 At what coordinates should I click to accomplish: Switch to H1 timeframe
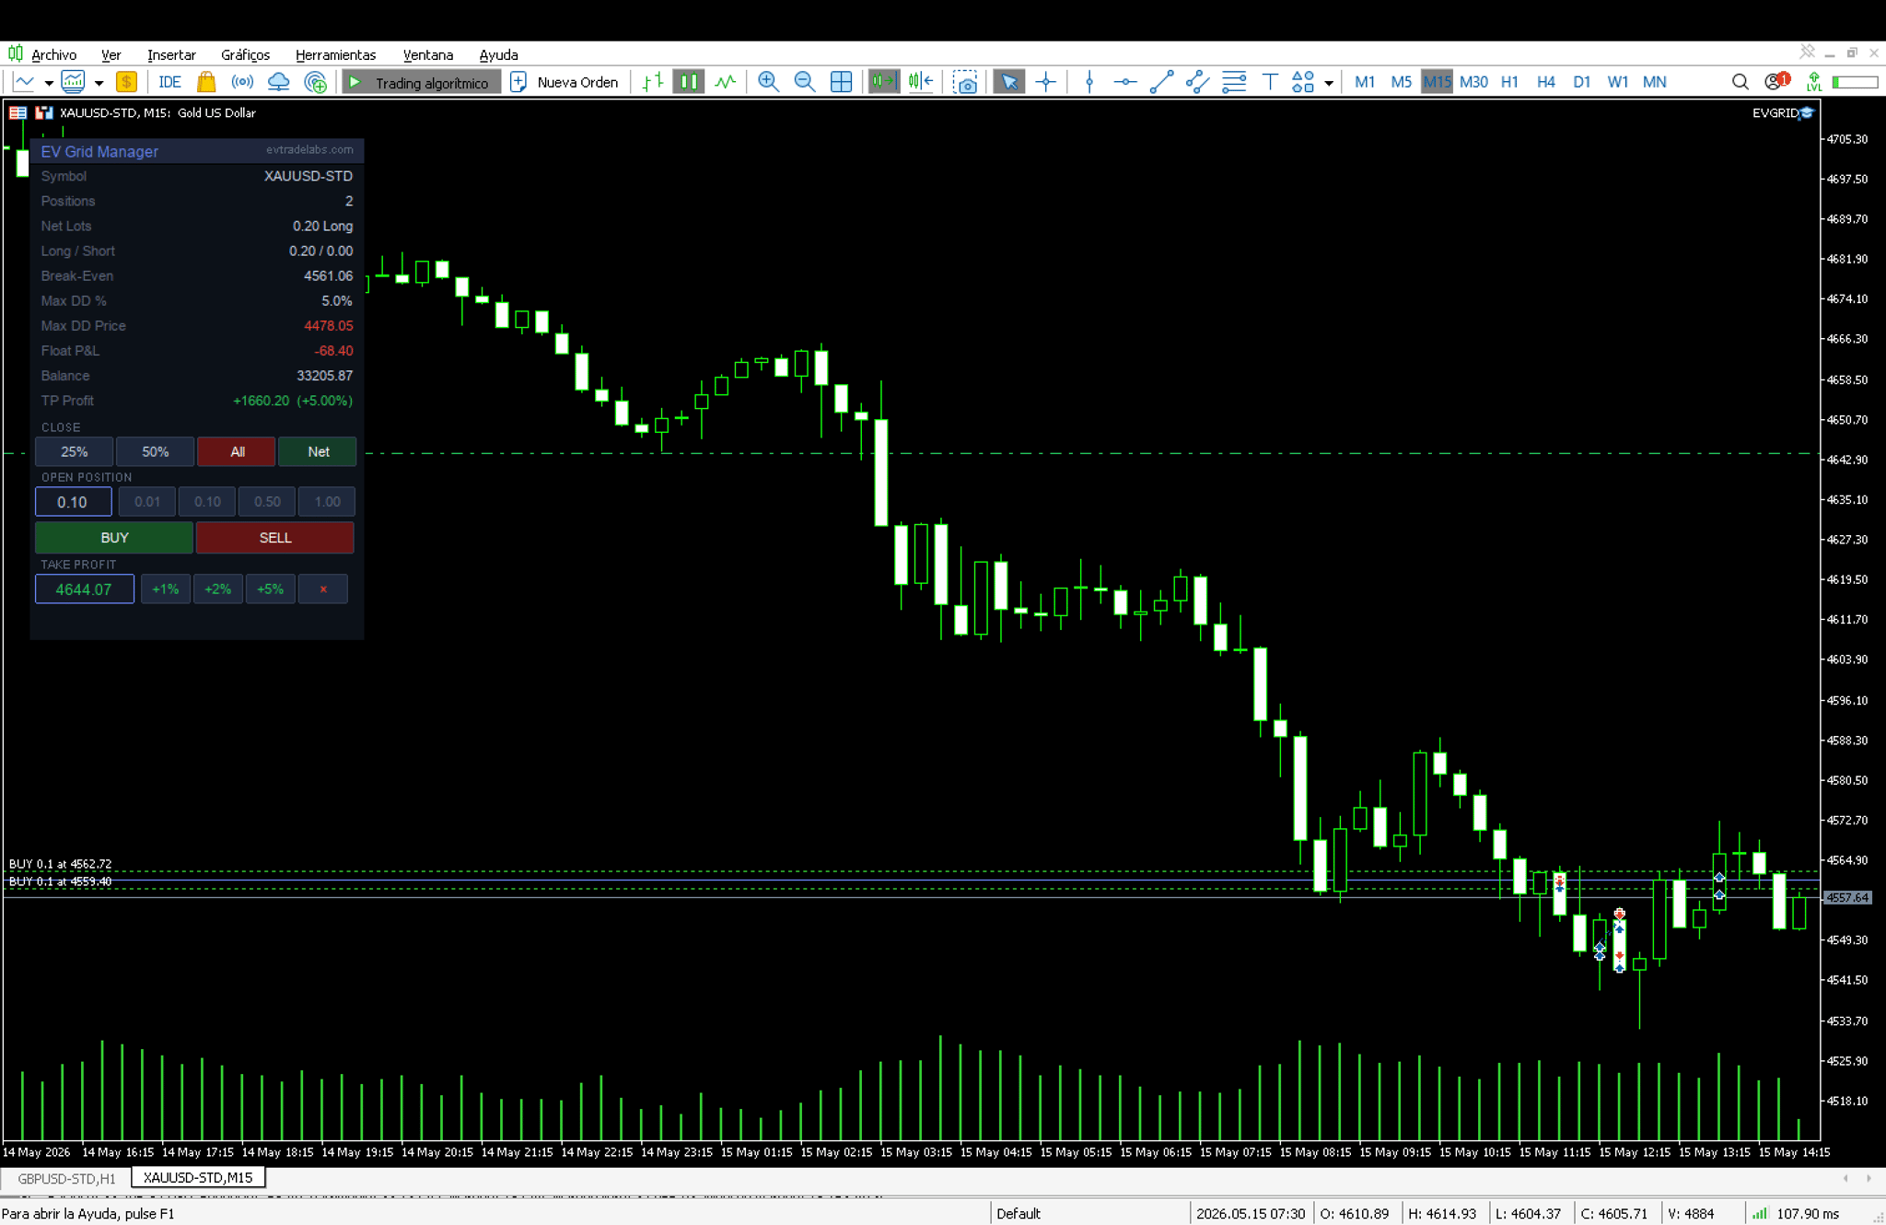pyautogui.click(x=1509, y=82)
